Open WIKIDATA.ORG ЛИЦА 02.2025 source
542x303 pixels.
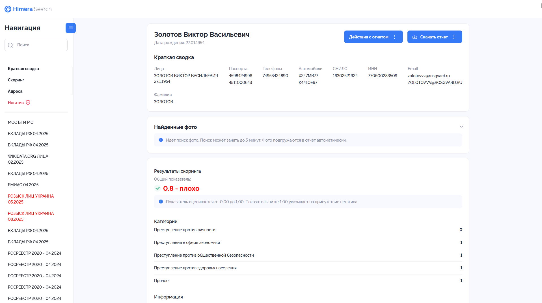[x=28, y=159]
